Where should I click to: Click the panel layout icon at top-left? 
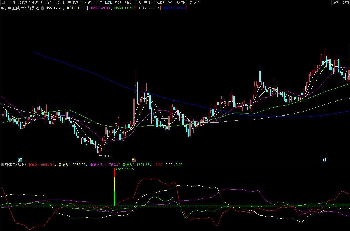pos(3,2)
